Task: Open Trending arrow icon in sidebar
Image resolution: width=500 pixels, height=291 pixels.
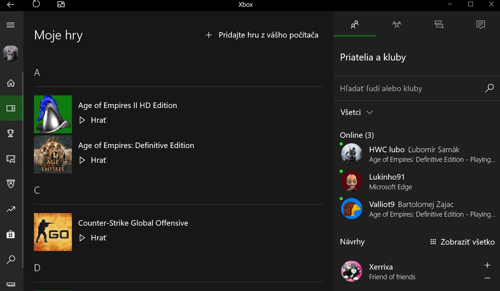Action: click(11, 209)
